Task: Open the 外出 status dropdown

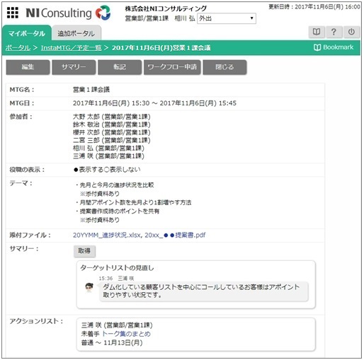Action: point(227,18)
